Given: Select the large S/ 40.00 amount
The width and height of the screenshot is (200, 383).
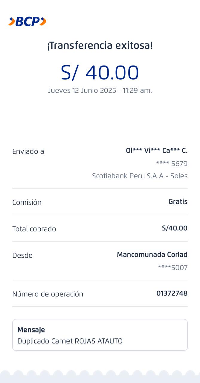Looking at the screenshot, I should coord(100,73).
